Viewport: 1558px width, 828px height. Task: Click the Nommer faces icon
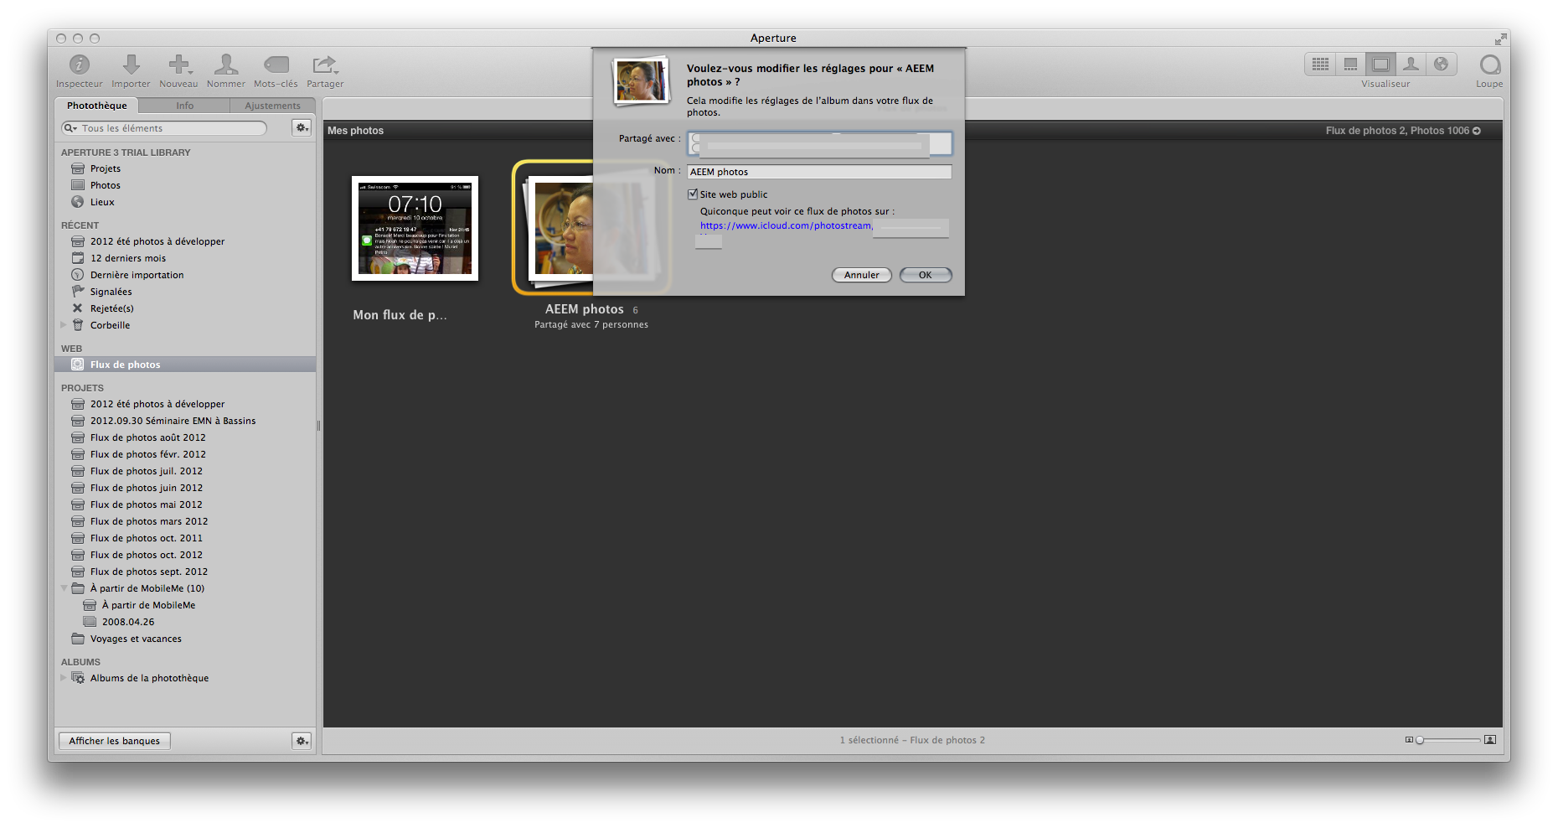click(225, 65)
